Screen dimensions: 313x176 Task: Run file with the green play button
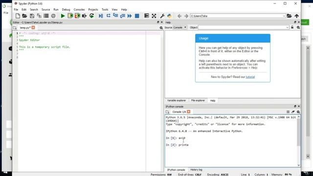tap(63, 16)
